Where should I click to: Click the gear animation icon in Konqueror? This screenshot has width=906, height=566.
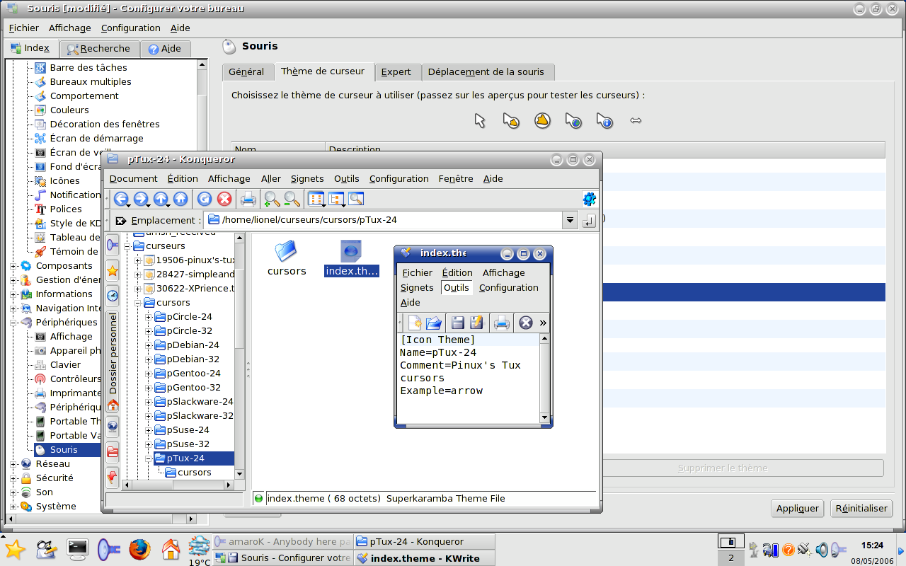point(589,200)
